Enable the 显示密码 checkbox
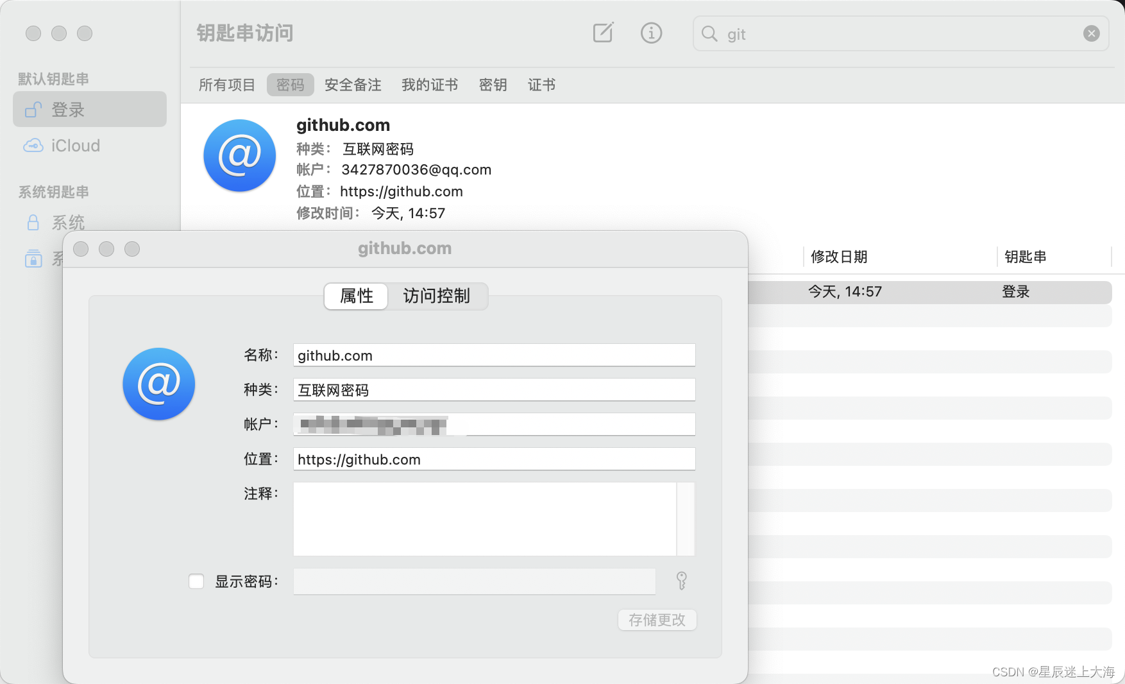The image size is (1125, 684). 196,581
